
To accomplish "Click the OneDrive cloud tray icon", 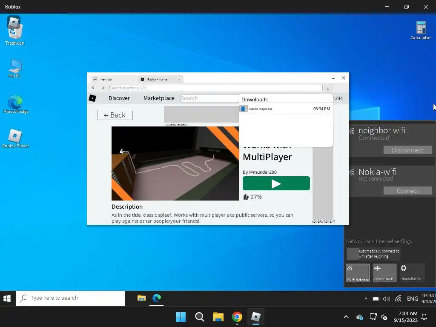I will pyautogui.click(x=359, y=317).
